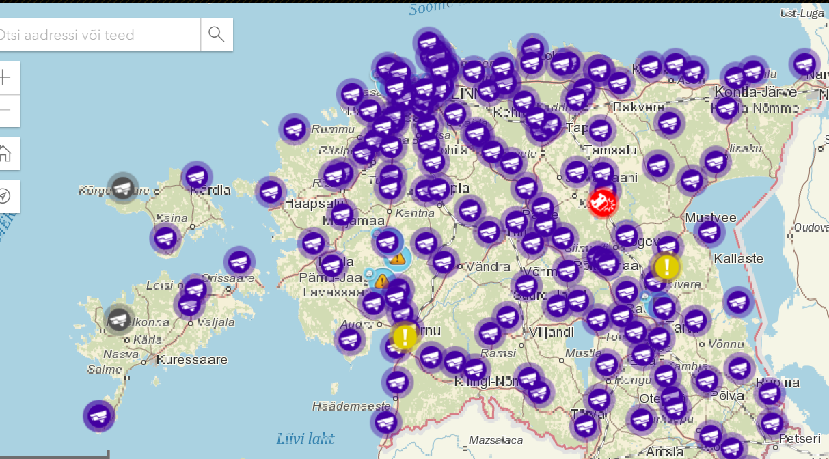Open yellow exclamation marker near Pärnu
The width and height of the screenshot is (829, 459).
pyautogui.click(x=405, y=336)
